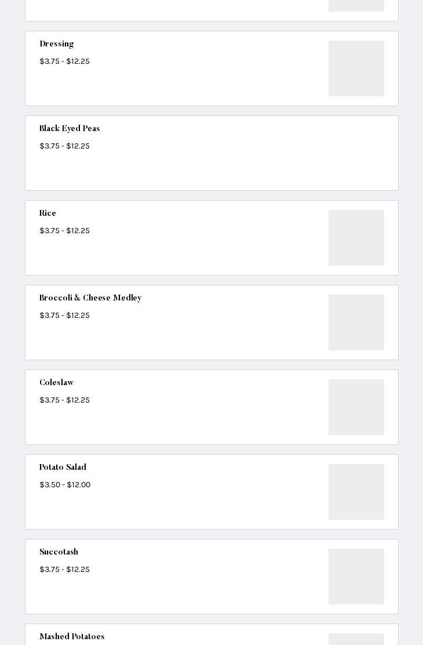Open the Succotash thumbnail image
Viewport: 423px width, 645px height.
tap(356, 577)
